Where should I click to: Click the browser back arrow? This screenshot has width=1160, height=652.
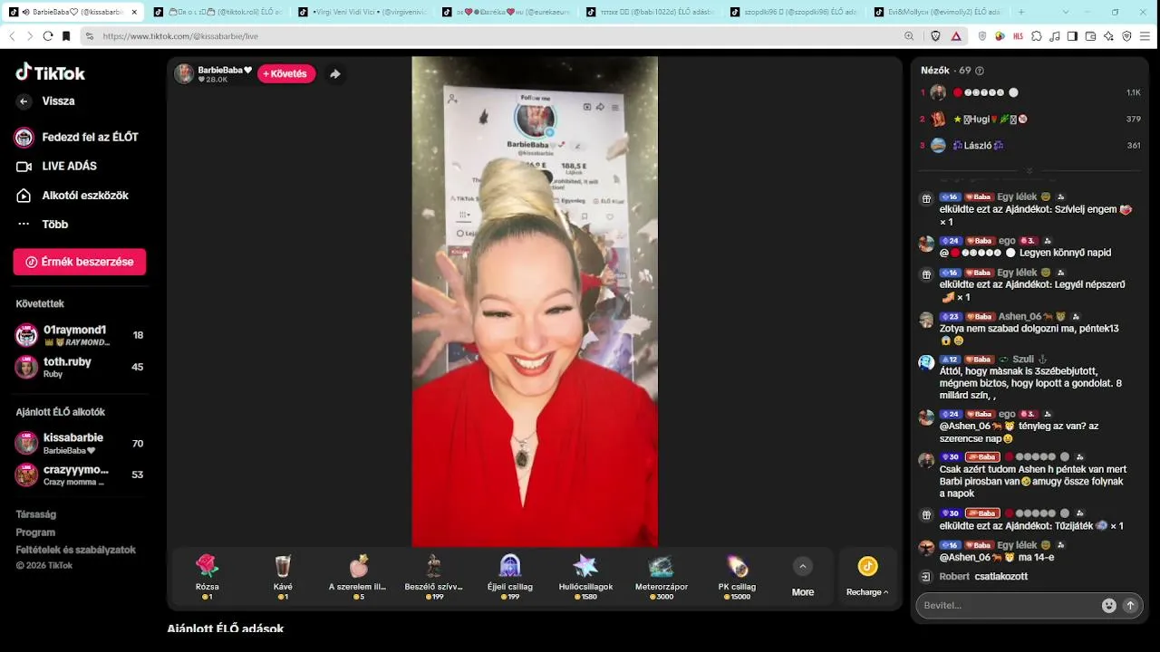pyautogui.click(x=12, y=36)
